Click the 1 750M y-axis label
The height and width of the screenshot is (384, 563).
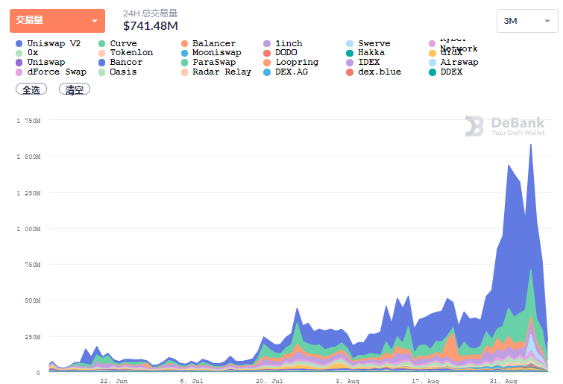tap(29, 121)
